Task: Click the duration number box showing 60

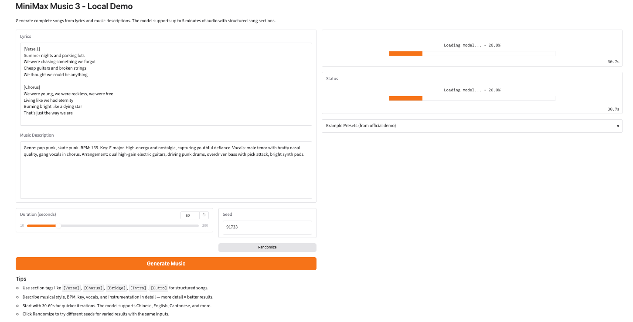Action: pyautogui.click(x=190, y=215)
